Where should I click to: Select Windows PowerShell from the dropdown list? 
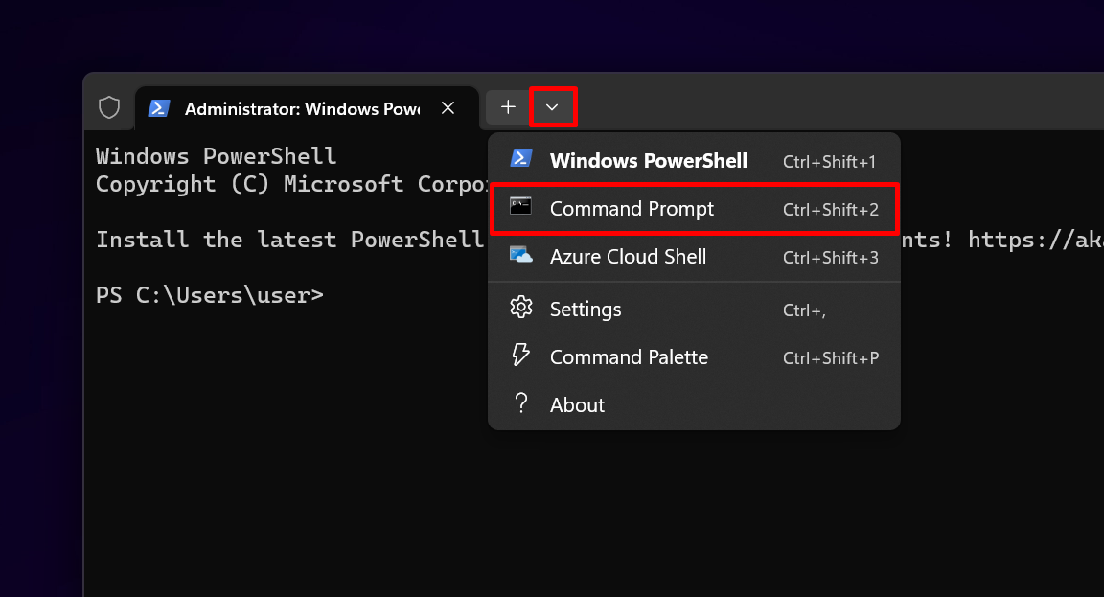pos(648,159)
